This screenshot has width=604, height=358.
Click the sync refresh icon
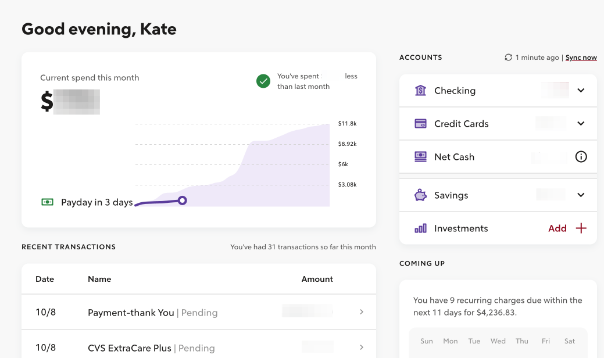[x=509, y=58]
